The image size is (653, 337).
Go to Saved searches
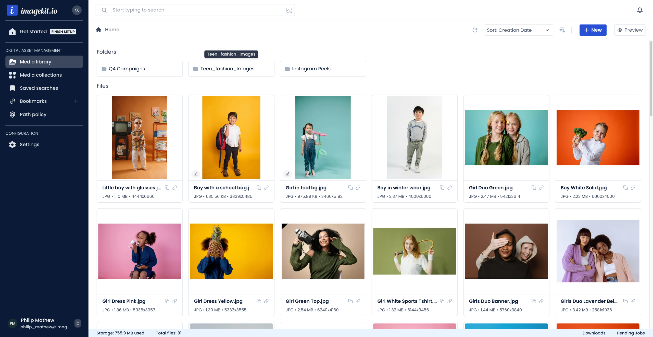[39, 88]
